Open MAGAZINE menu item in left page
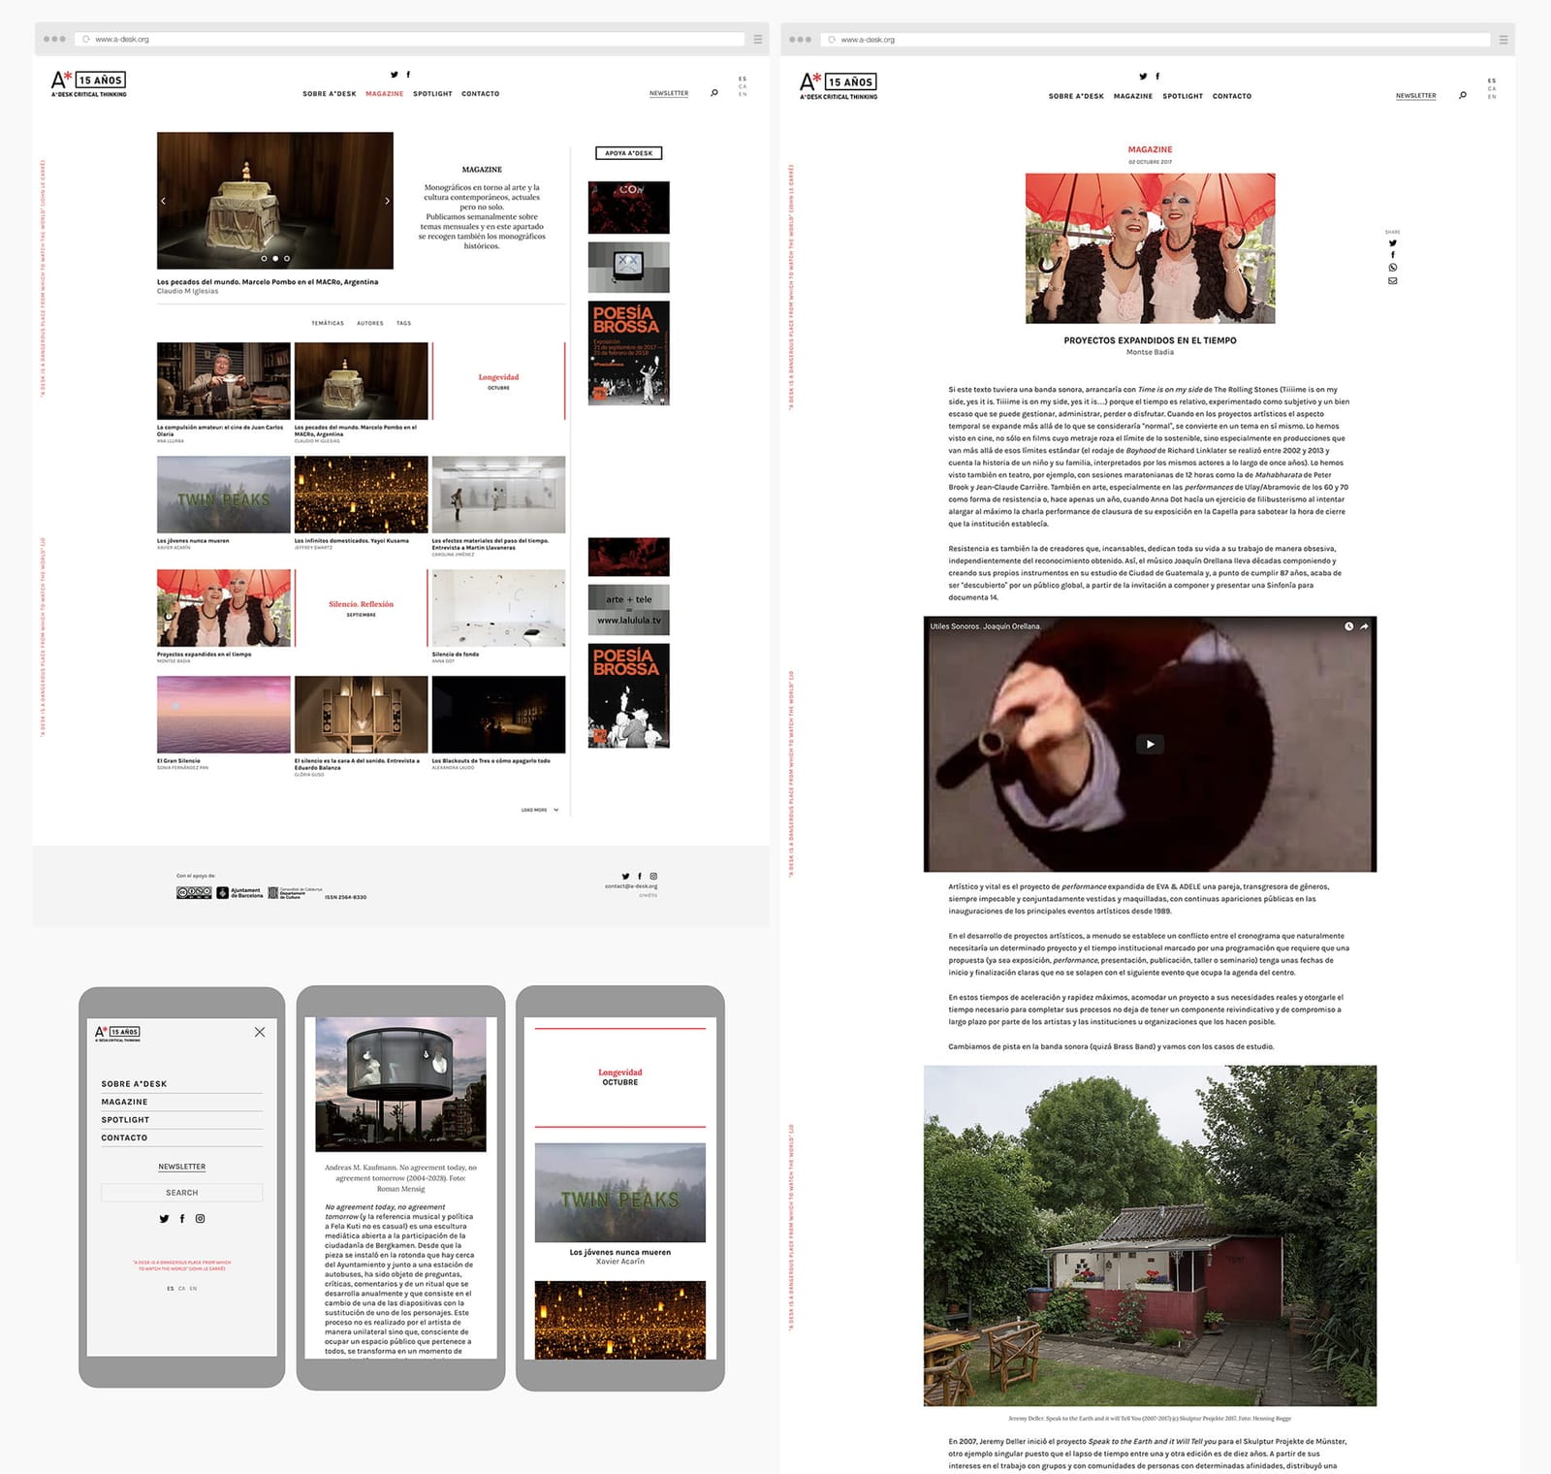 point(384,94)
